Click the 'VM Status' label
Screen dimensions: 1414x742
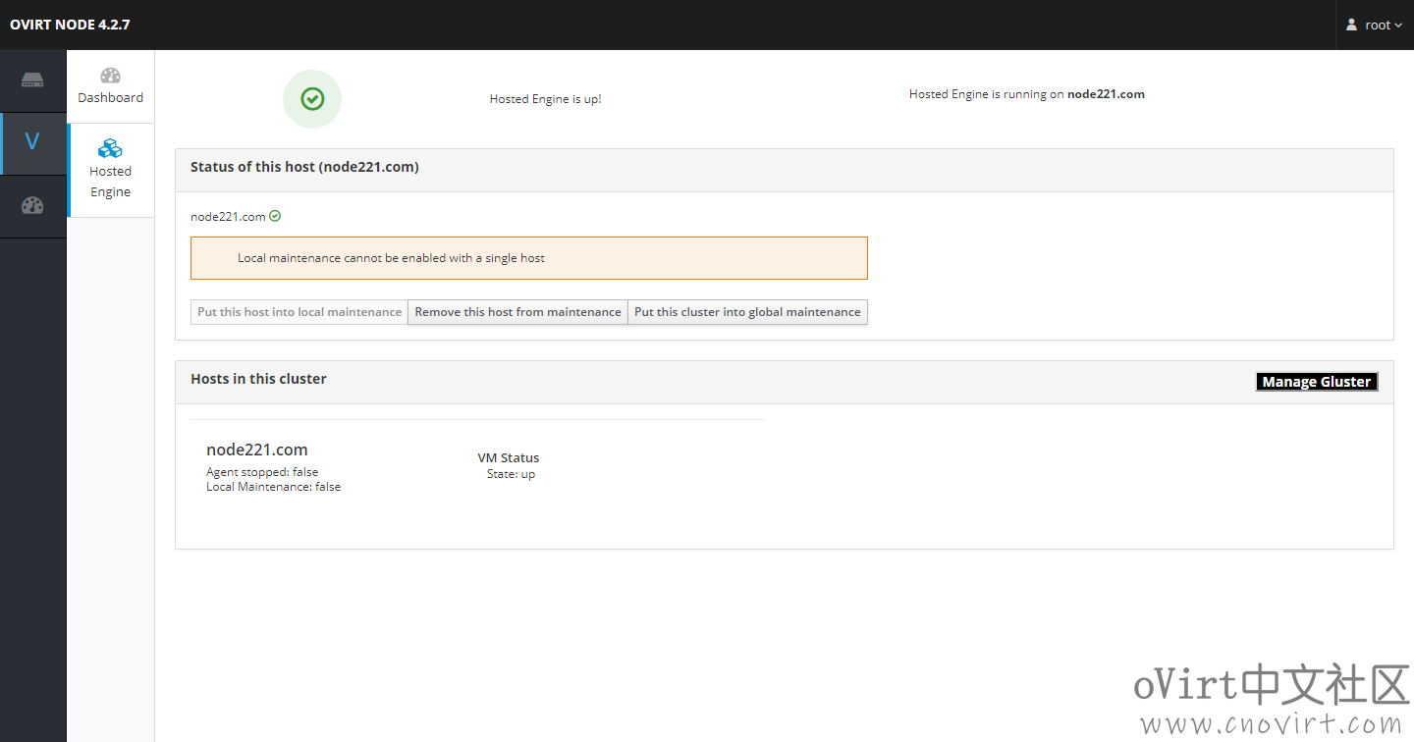click(x=509, y=457)
